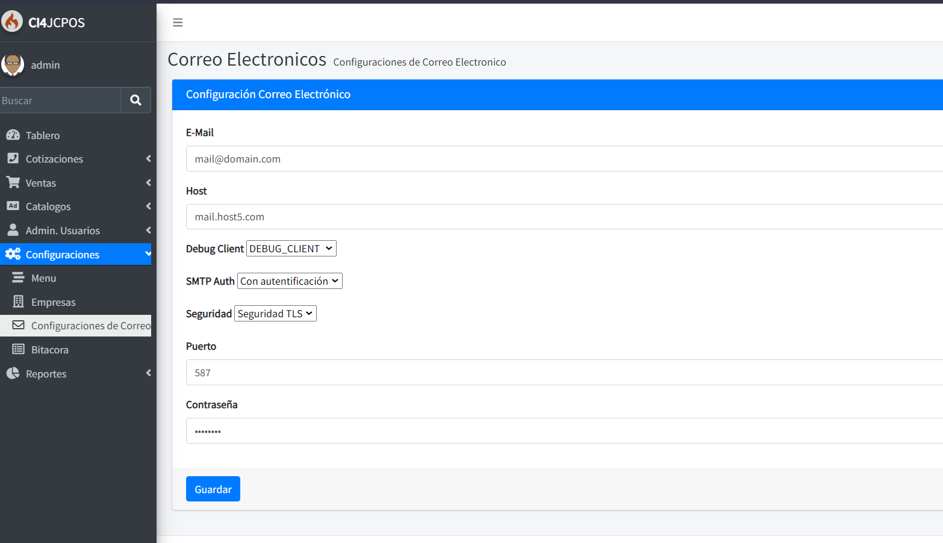Screen dimensions: 943x543
Task: Open the Seguridad TLS dropdown
Action: [x=275, y=314]
